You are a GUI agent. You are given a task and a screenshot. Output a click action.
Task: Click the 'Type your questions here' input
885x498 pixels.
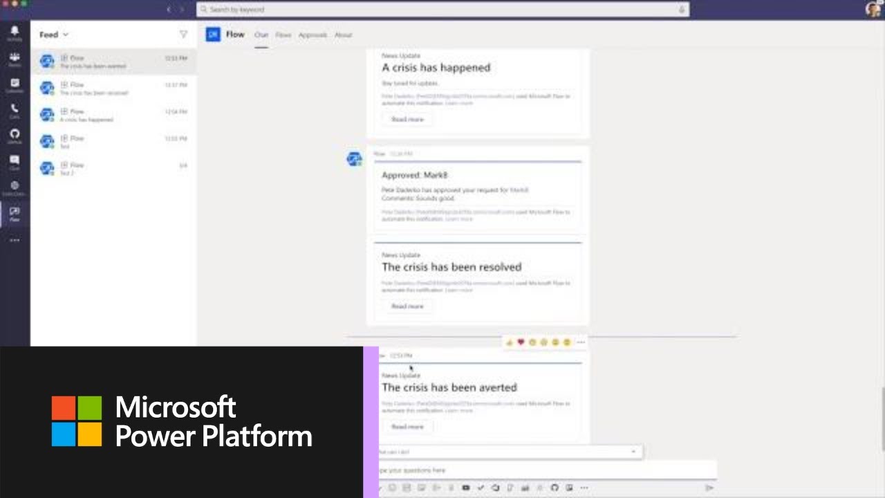[x=548, y=470]
